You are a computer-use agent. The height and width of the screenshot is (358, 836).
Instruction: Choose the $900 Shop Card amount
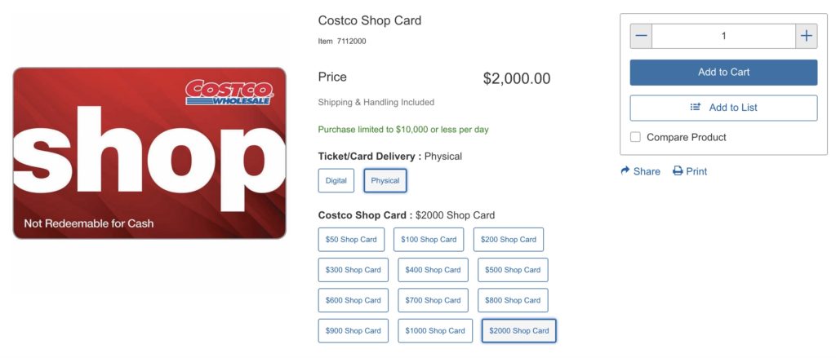pyautogui.click(x=353, y=330)
